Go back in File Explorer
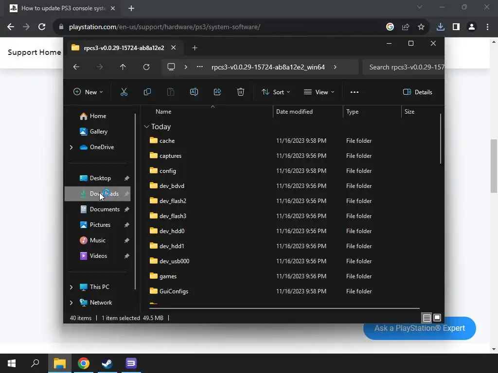The image size is (498, 373). point(76,67)
